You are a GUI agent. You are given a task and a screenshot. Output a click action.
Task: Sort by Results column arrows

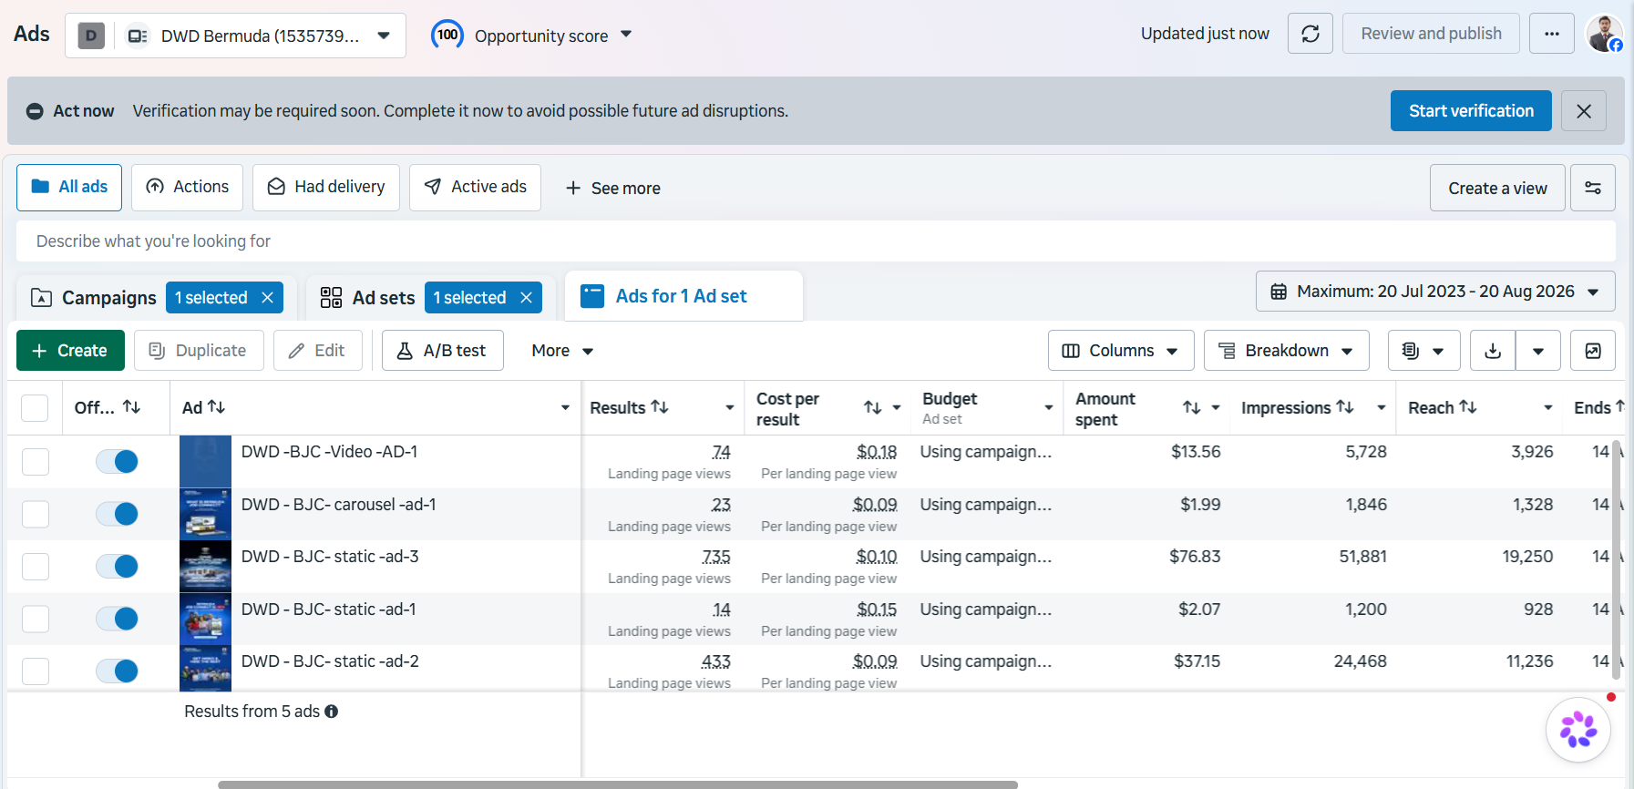660,407
